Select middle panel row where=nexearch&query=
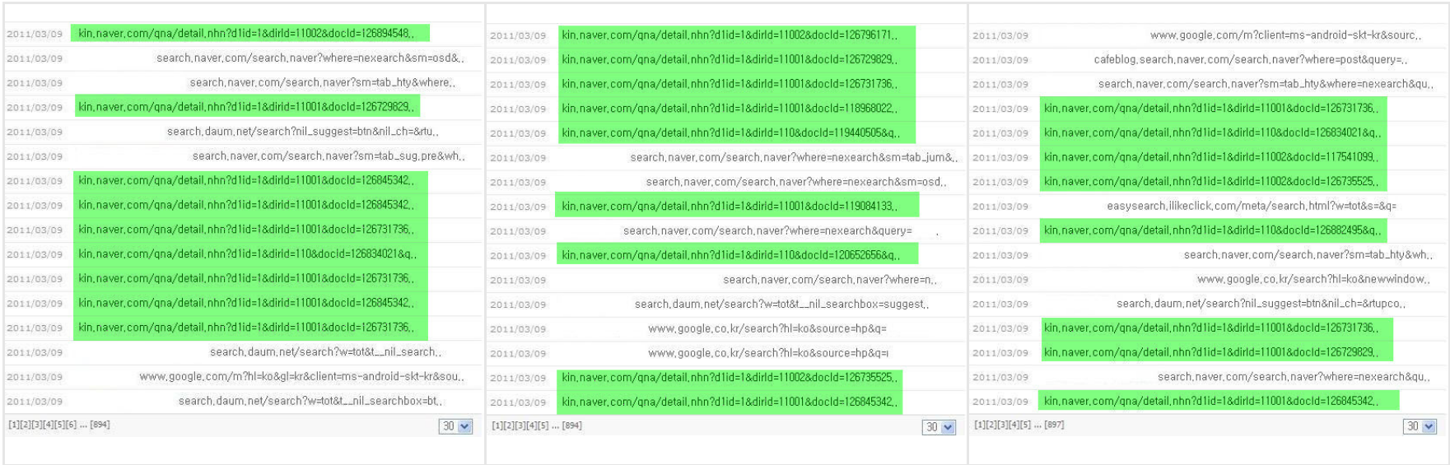The height and width of the screenshot is (465, 1450). pos(767,231)
